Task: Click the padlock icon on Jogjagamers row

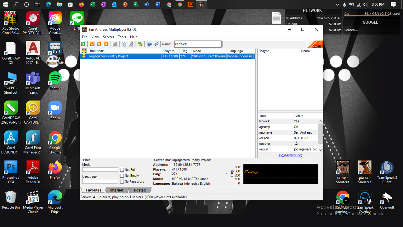Action: tap(84, 56)
